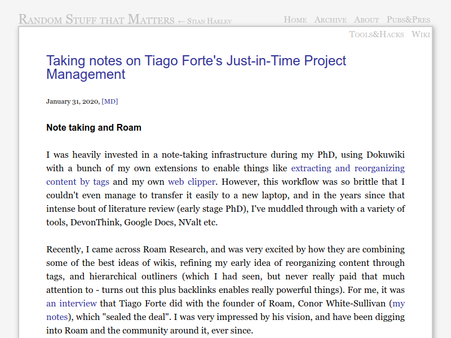
Task: Open the 'web clipper' link
Action: point(191,181)
